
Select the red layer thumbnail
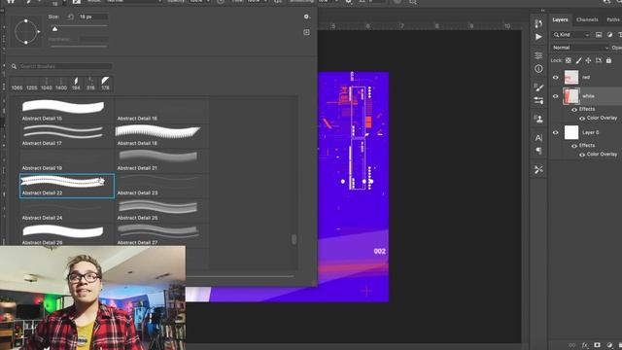[571, 78]
